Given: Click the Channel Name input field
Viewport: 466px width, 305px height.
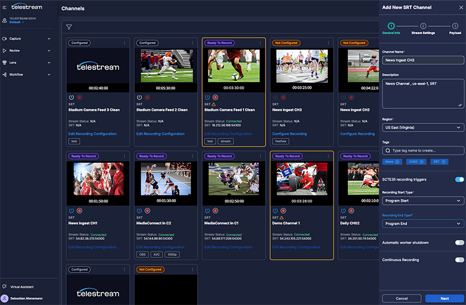Looking at the screenshot, I should point(423,61).
